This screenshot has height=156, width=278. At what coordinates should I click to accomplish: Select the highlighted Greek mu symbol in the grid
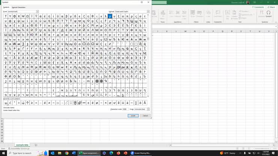click(110, 16)
